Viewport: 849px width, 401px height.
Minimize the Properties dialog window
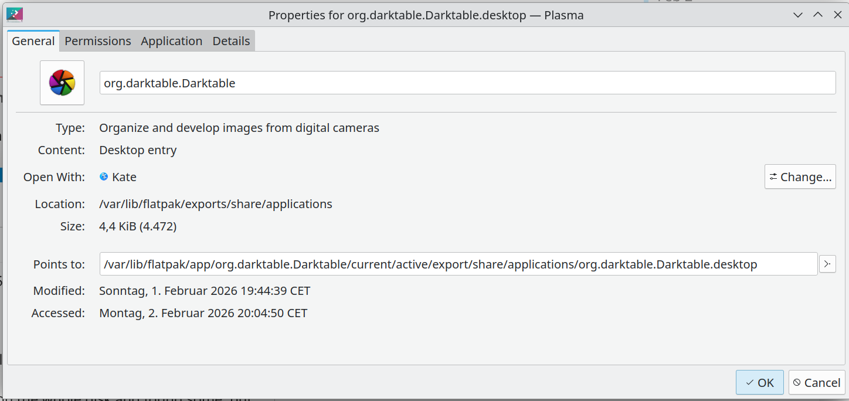797,15
